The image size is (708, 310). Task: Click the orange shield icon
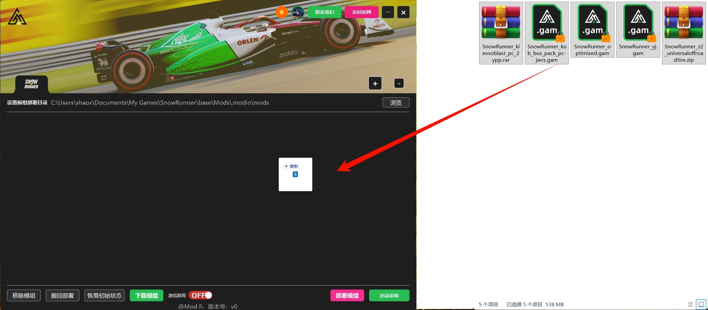(282, 12)
